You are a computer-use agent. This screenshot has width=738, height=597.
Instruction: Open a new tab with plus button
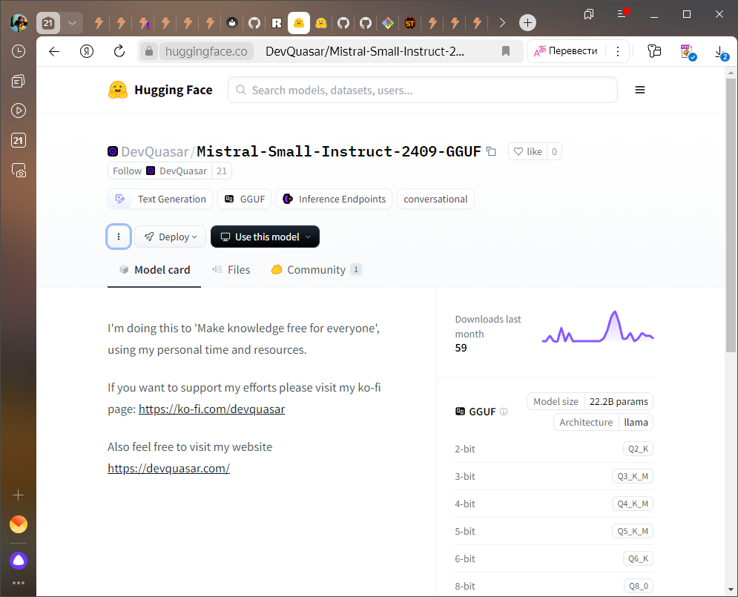pos(527,22)
